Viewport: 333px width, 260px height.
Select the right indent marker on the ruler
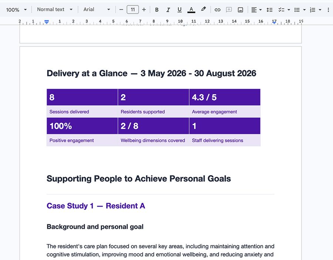tap(275, 23)
